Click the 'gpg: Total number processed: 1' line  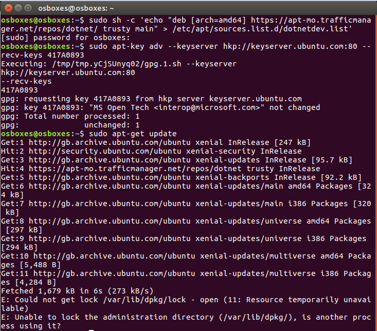pos(70,116)
